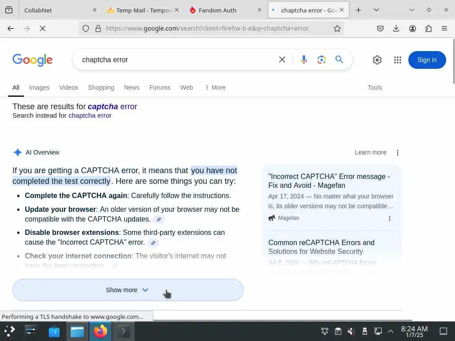Click the site padlock icon
455x341 pixels.
(x=98, y=28)
